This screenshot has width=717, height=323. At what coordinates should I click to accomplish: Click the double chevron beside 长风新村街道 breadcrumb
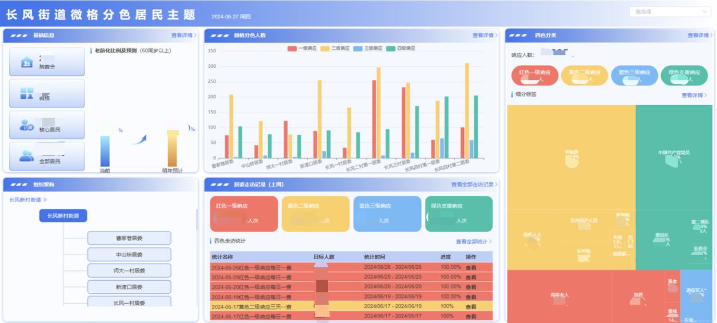45,200
